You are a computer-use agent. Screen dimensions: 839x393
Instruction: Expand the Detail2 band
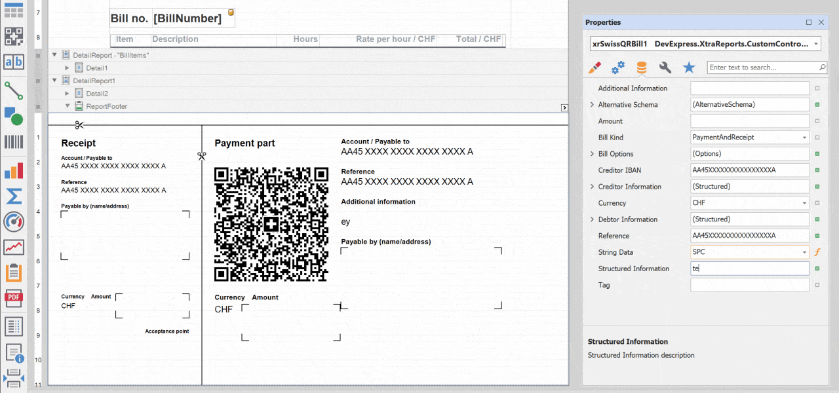click(67, 94)
